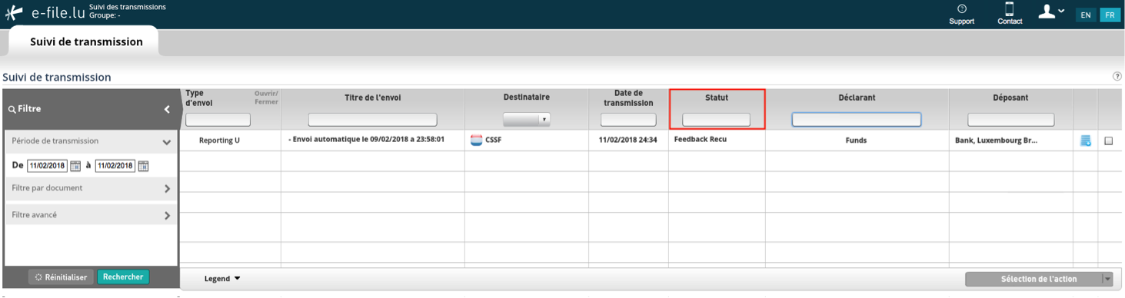Click the Déposant column header
The width and height of the screenshot is (1125, 298).
click(1010, 98)
